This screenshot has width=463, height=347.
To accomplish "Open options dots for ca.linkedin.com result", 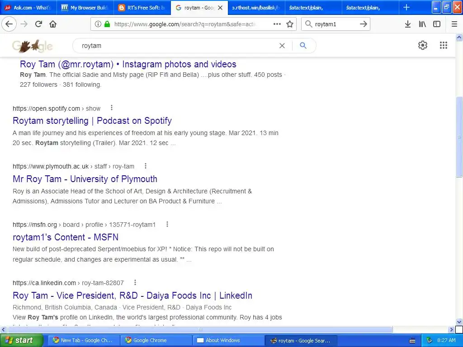I will [x=135, y=282].
